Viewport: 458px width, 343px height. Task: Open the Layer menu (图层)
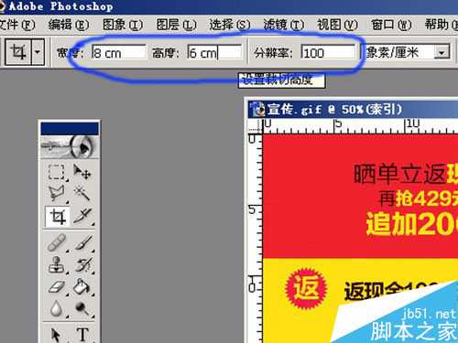176,25
